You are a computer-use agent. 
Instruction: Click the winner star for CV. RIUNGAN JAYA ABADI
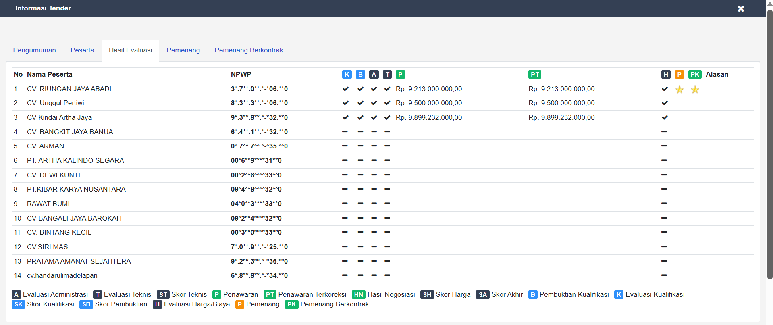[x=679, y=90]
